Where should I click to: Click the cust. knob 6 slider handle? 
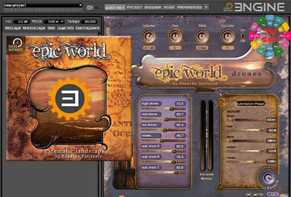[x=174, y=162]
